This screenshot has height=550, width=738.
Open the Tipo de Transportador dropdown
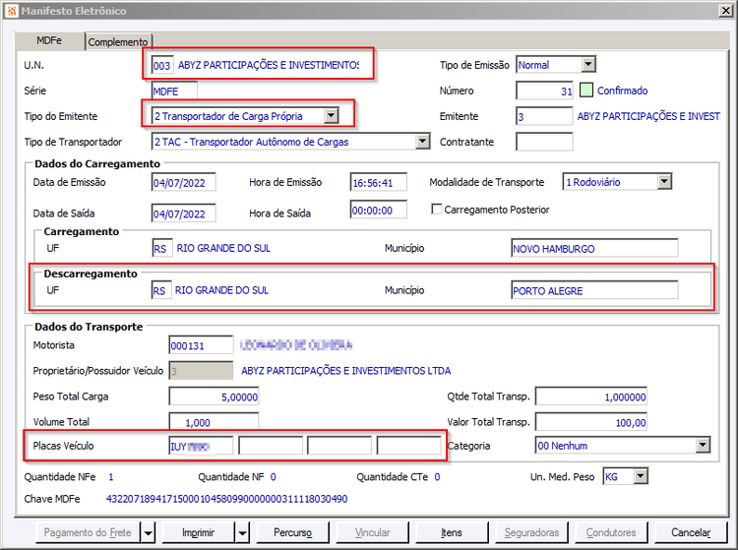(423, 141)
